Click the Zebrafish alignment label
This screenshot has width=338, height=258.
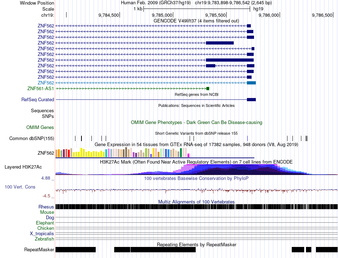[44, 239]
